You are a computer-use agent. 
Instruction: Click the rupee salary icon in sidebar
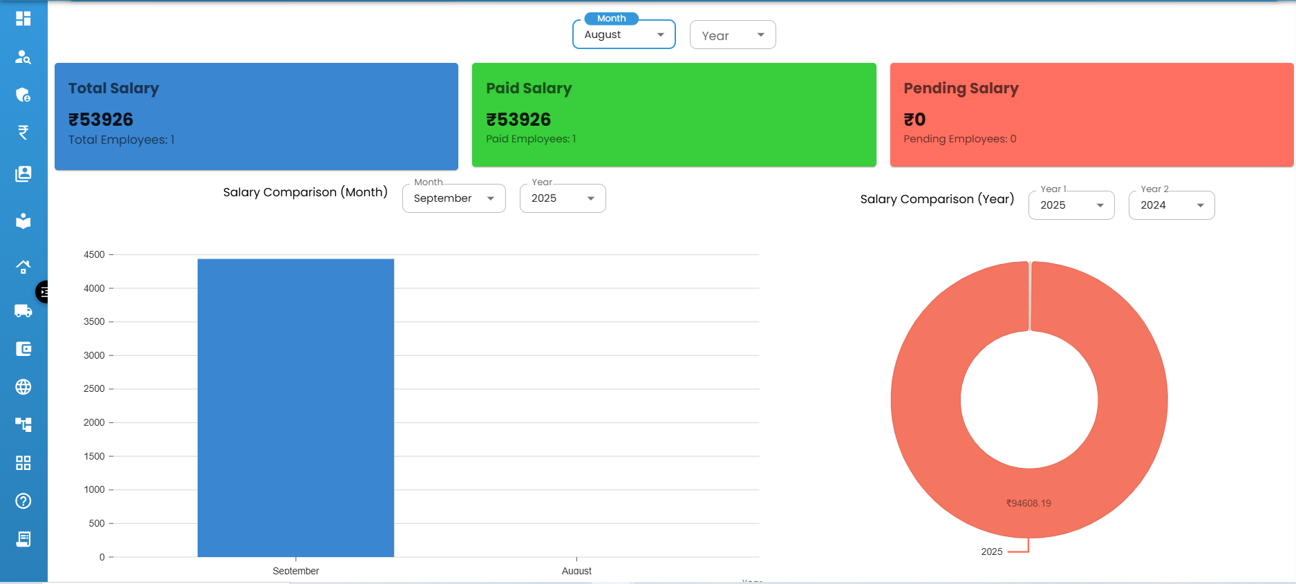[x=24, y=132]
